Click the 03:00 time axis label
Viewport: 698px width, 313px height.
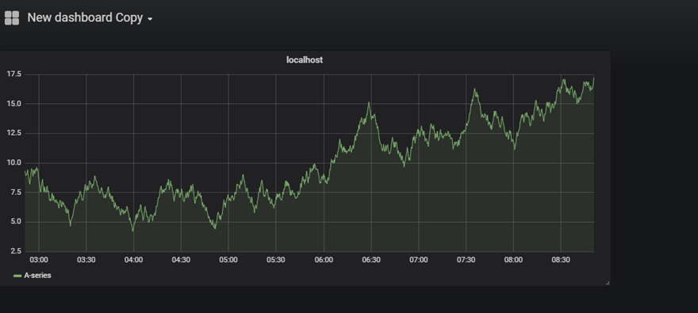39,260
